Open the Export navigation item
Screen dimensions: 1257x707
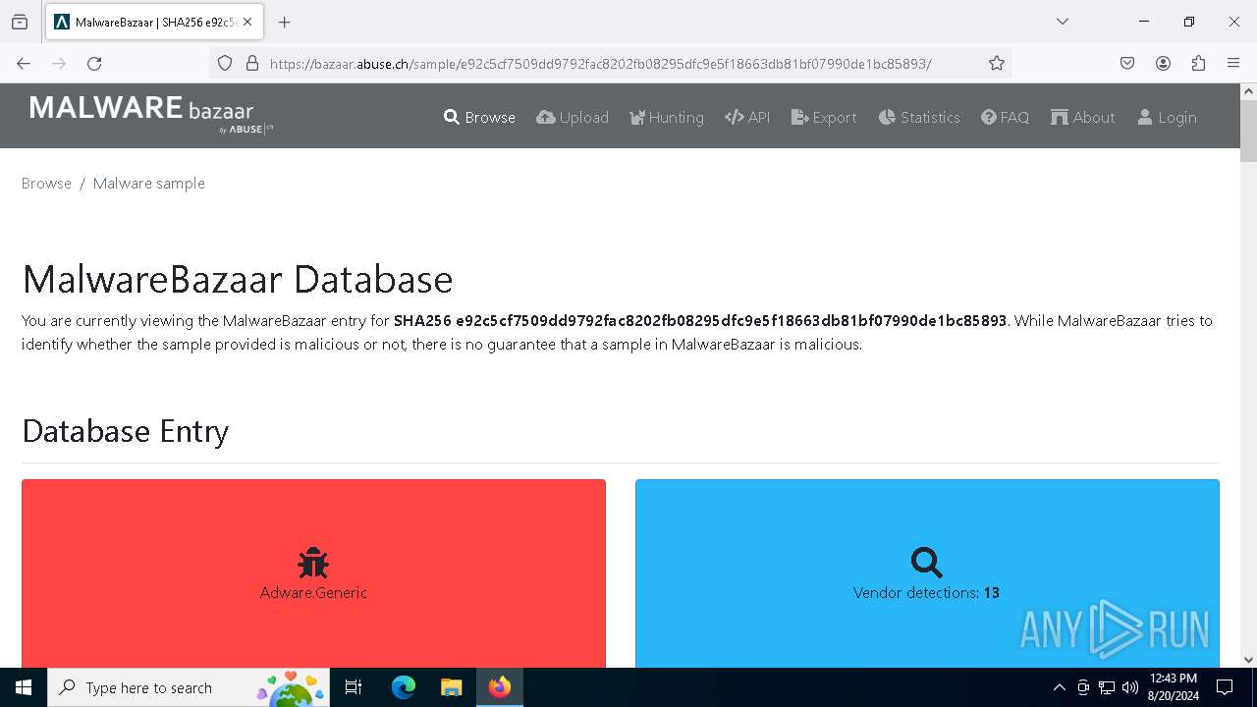click(x=824, y=117)
